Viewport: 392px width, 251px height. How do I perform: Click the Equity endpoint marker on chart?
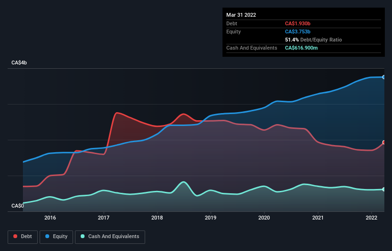(384, 77)
